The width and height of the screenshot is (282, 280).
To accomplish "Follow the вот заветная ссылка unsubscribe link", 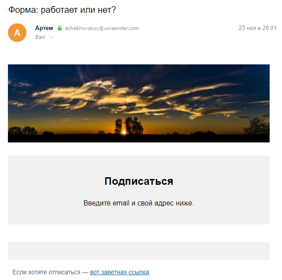I will point(119,272).
